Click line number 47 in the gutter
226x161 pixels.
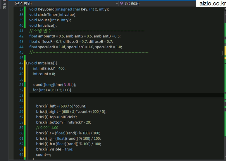coord(21,63)
